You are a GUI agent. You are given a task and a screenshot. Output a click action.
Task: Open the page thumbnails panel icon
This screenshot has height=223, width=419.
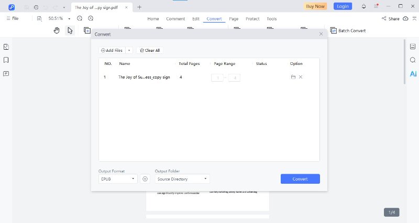click(6, 47)
